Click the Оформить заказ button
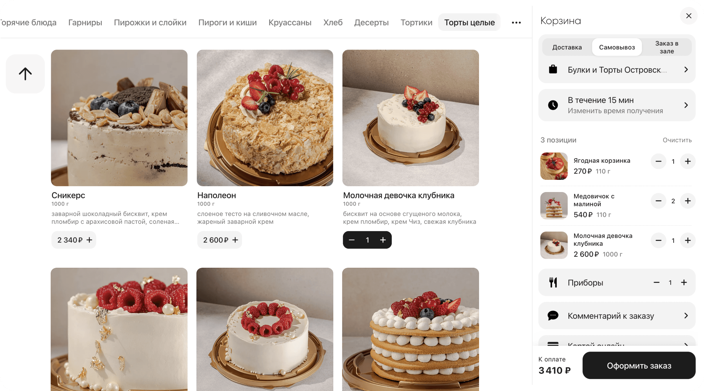This screenshot has width=704, height=391. (x=639, y=365)
